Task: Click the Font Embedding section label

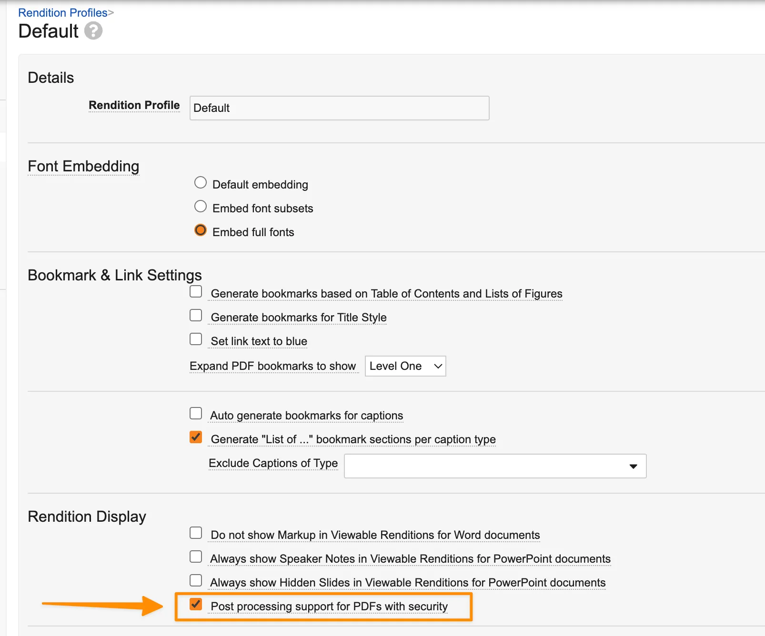Action: click(x=83, y=166)
